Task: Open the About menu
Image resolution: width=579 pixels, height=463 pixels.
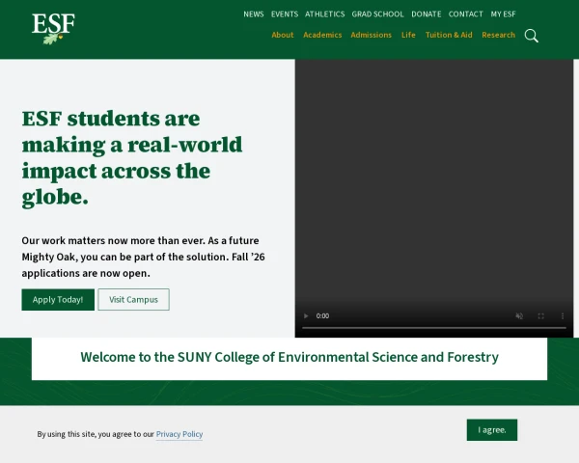Action: click(x=283, y=35)
